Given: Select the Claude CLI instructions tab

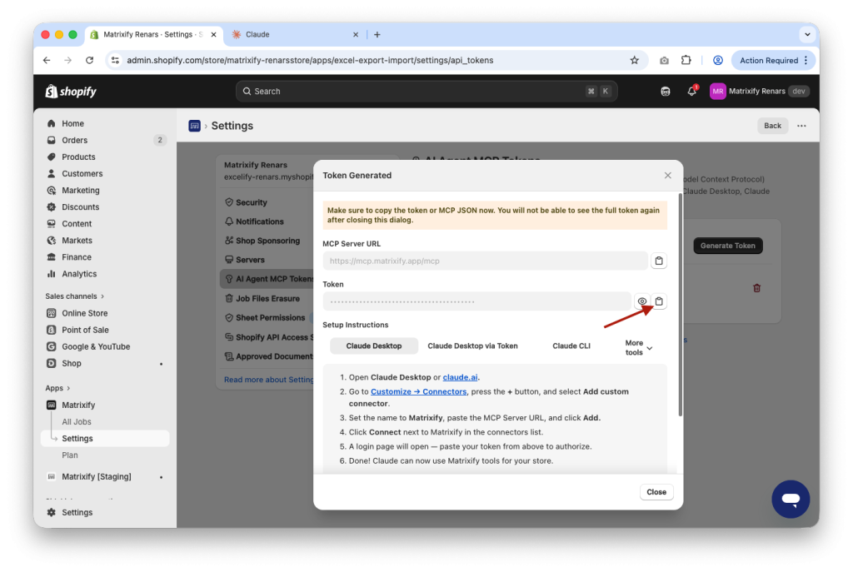Looking at the screenshot, I should pyautogui.click(x=572, y=346).
